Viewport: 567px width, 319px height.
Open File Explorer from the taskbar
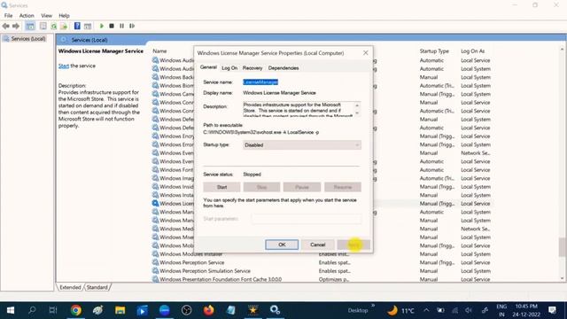point(120,310)
